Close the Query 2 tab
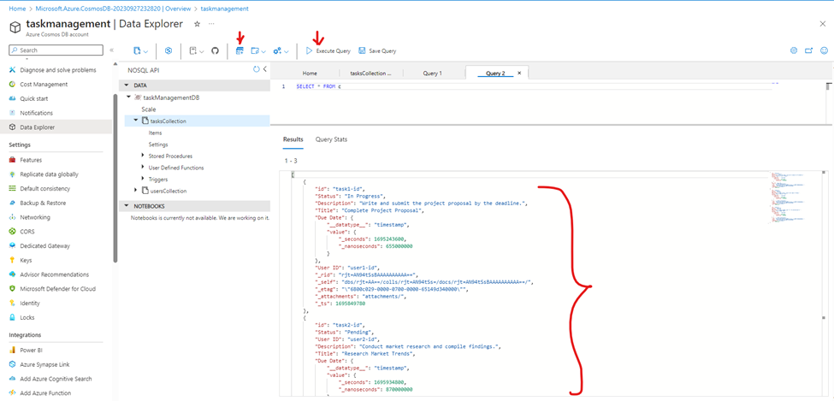This screenshot has height=401, width=834. (x=519, y=73)
